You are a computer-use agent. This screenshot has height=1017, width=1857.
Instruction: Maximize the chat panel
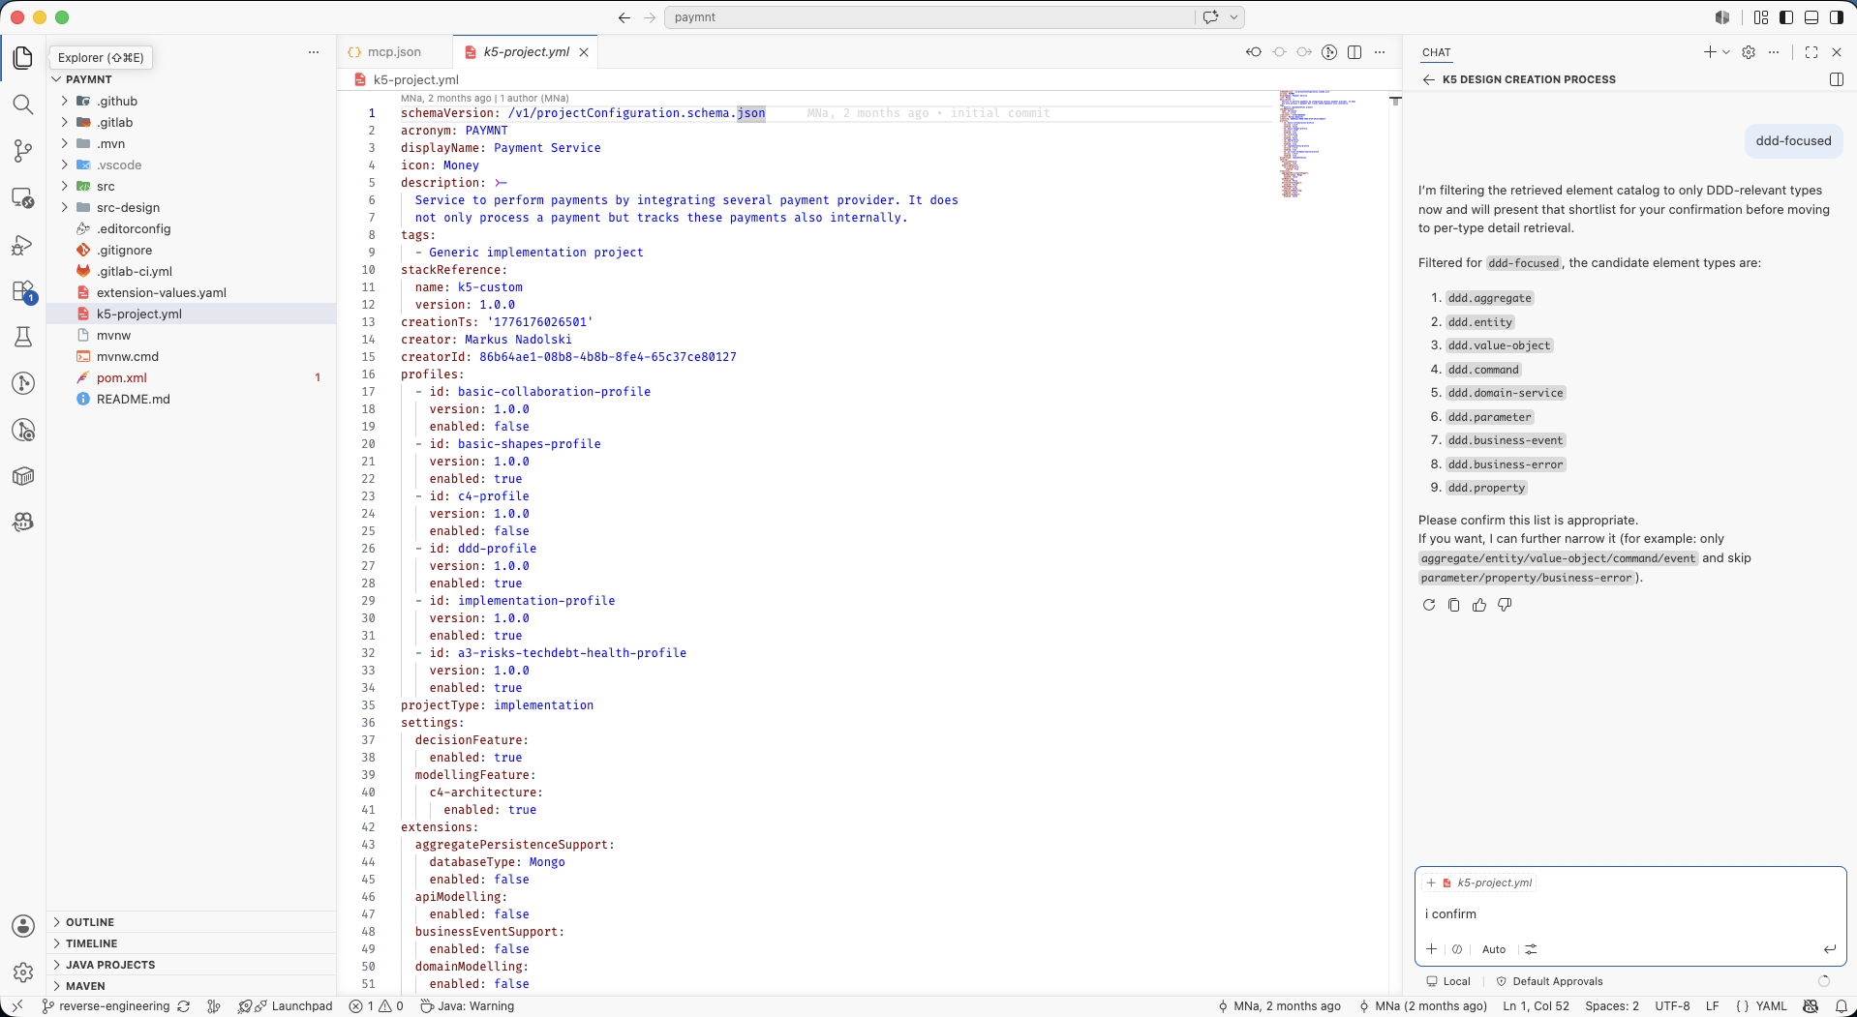(1811, 52)
